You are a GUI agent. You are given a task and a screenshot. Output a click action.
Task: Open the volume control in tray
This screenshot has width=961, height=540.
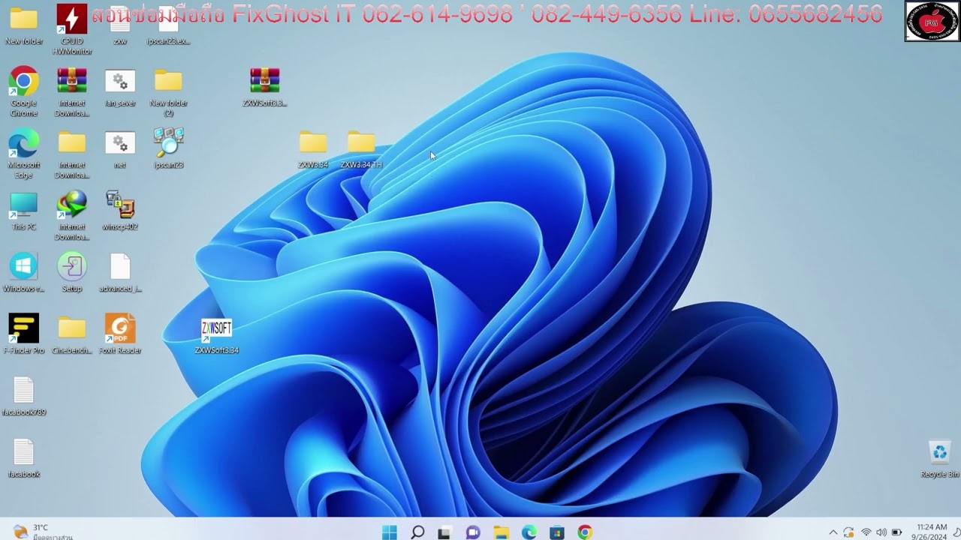click(881, 532)
